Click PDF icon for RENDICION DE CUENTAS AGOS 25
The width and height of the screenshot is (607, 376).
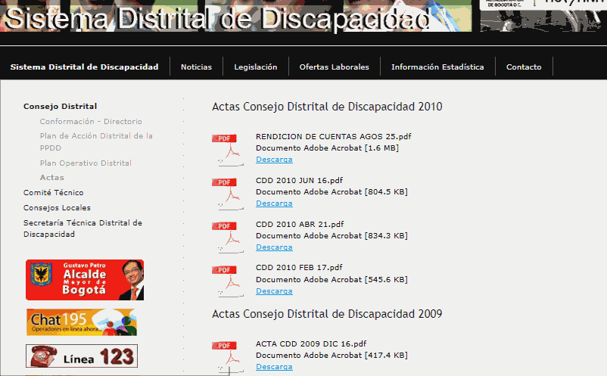[x=224, y=148]
